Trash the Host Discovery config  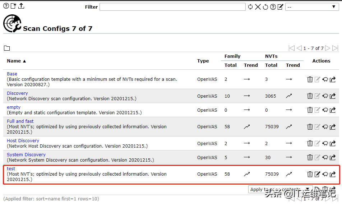[x=310, y=143]
